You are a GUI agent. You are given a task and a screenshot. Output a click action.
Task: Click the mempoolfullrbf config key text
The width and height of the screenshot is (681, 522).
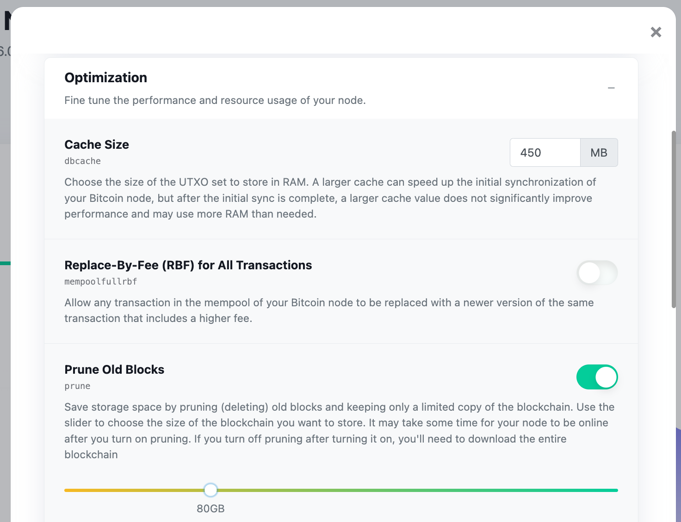101,282
